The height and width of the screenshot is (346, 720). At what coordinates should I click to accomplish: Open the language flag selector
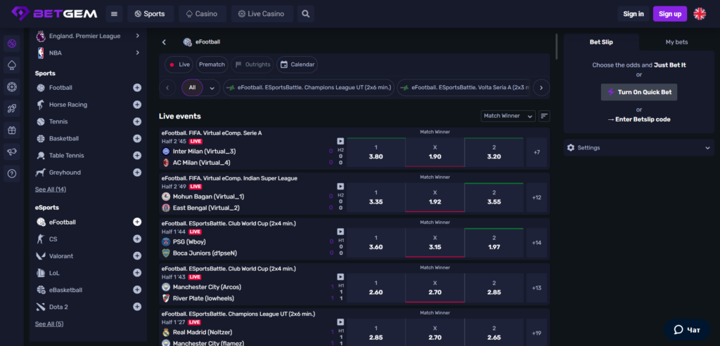pyautogui.click(x=700, y=13)
